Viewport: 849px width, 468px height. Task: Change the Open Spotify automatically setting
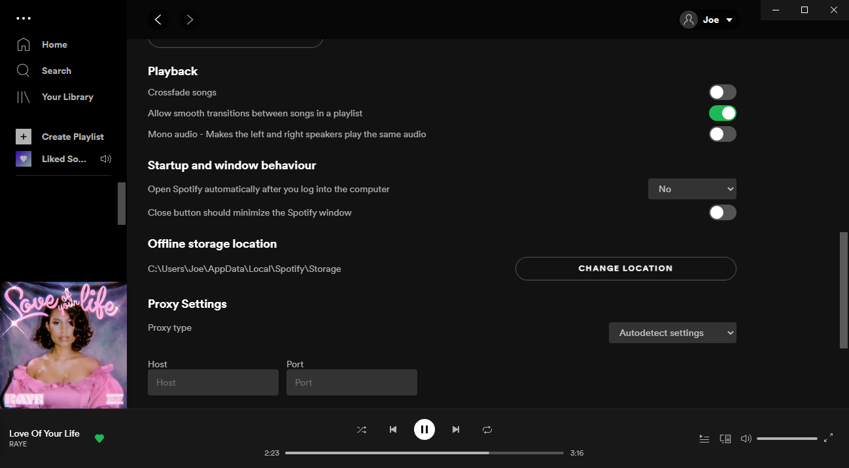692,188
